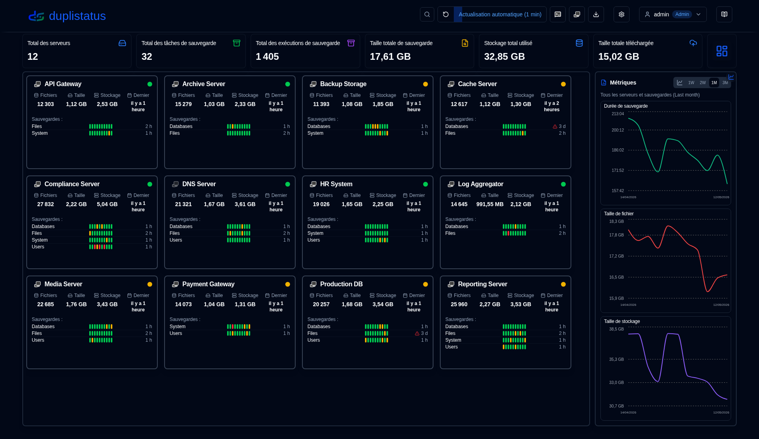This screenshot has height=439, width=759.
Task: Click the Log Aggregator server icon
Action: click(451, 184)
